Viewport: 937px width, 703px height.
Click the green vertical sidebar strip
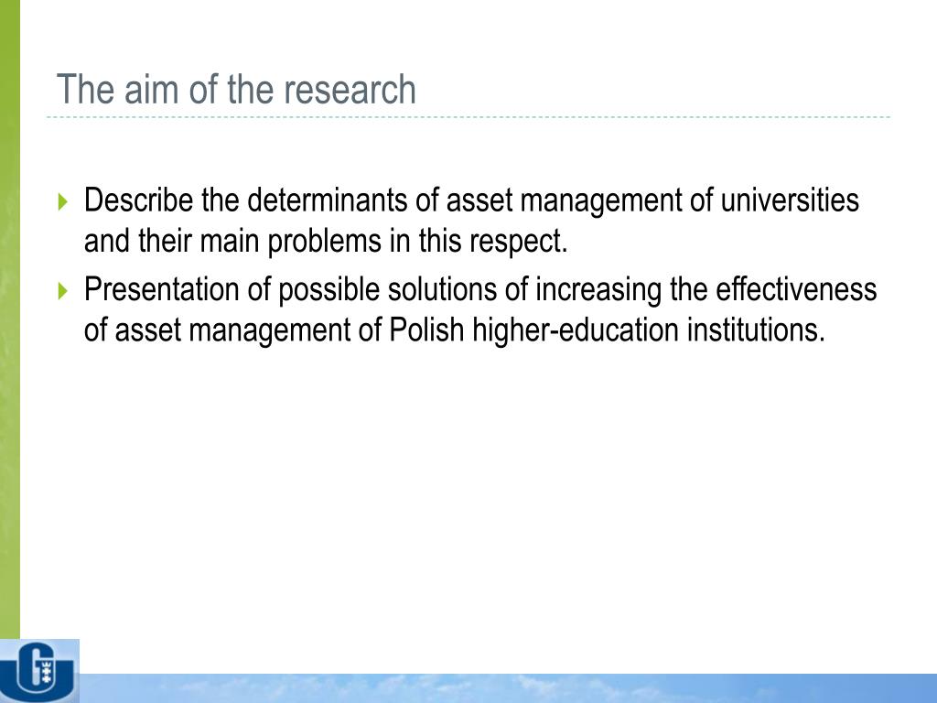click(x=9, y=319)
